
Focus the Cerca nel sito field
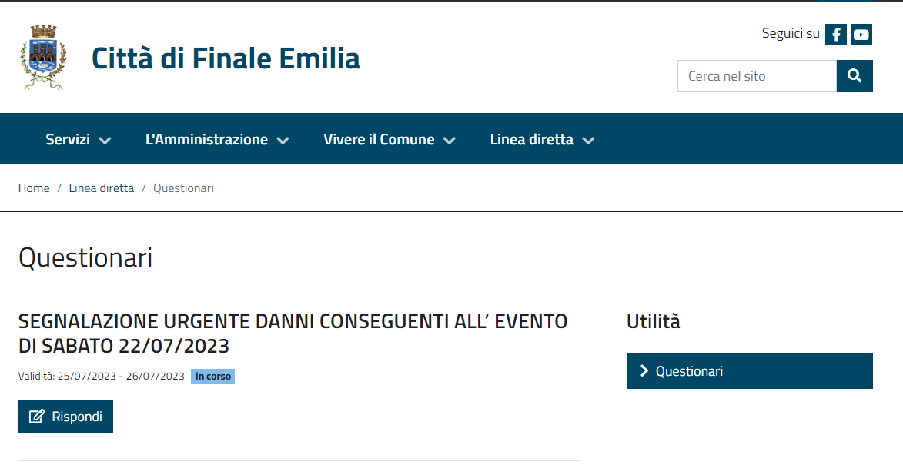(757, 76)
